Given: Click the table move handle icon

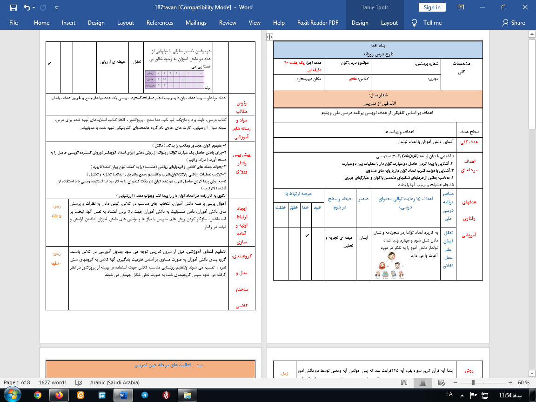Looking at the screenshot, I should [x=270, y=37].
